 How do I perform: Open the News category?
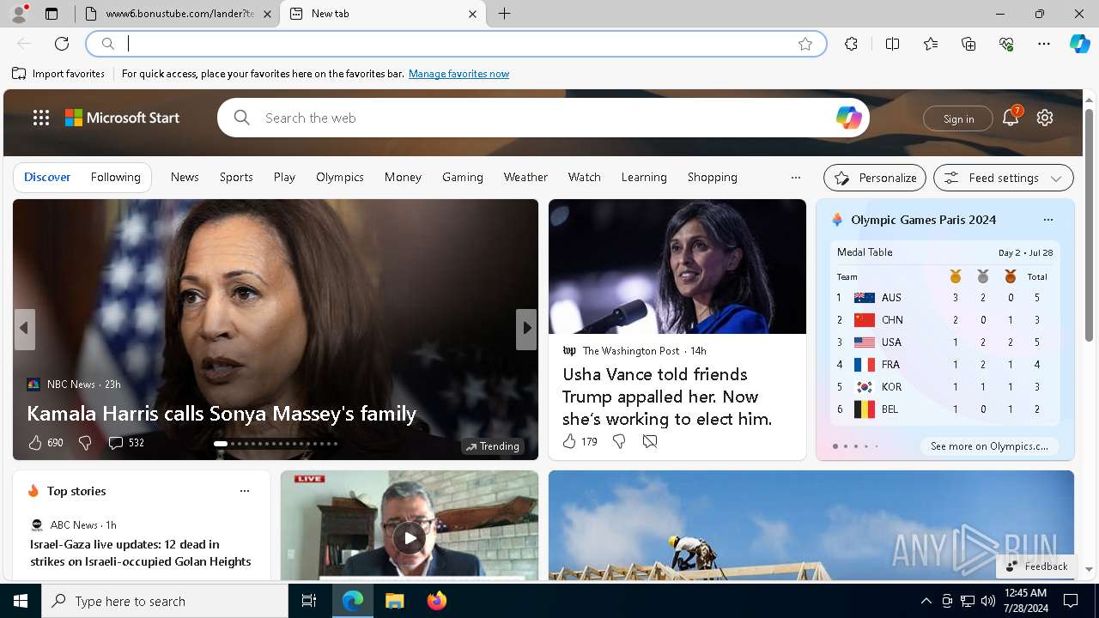(185, 177)
